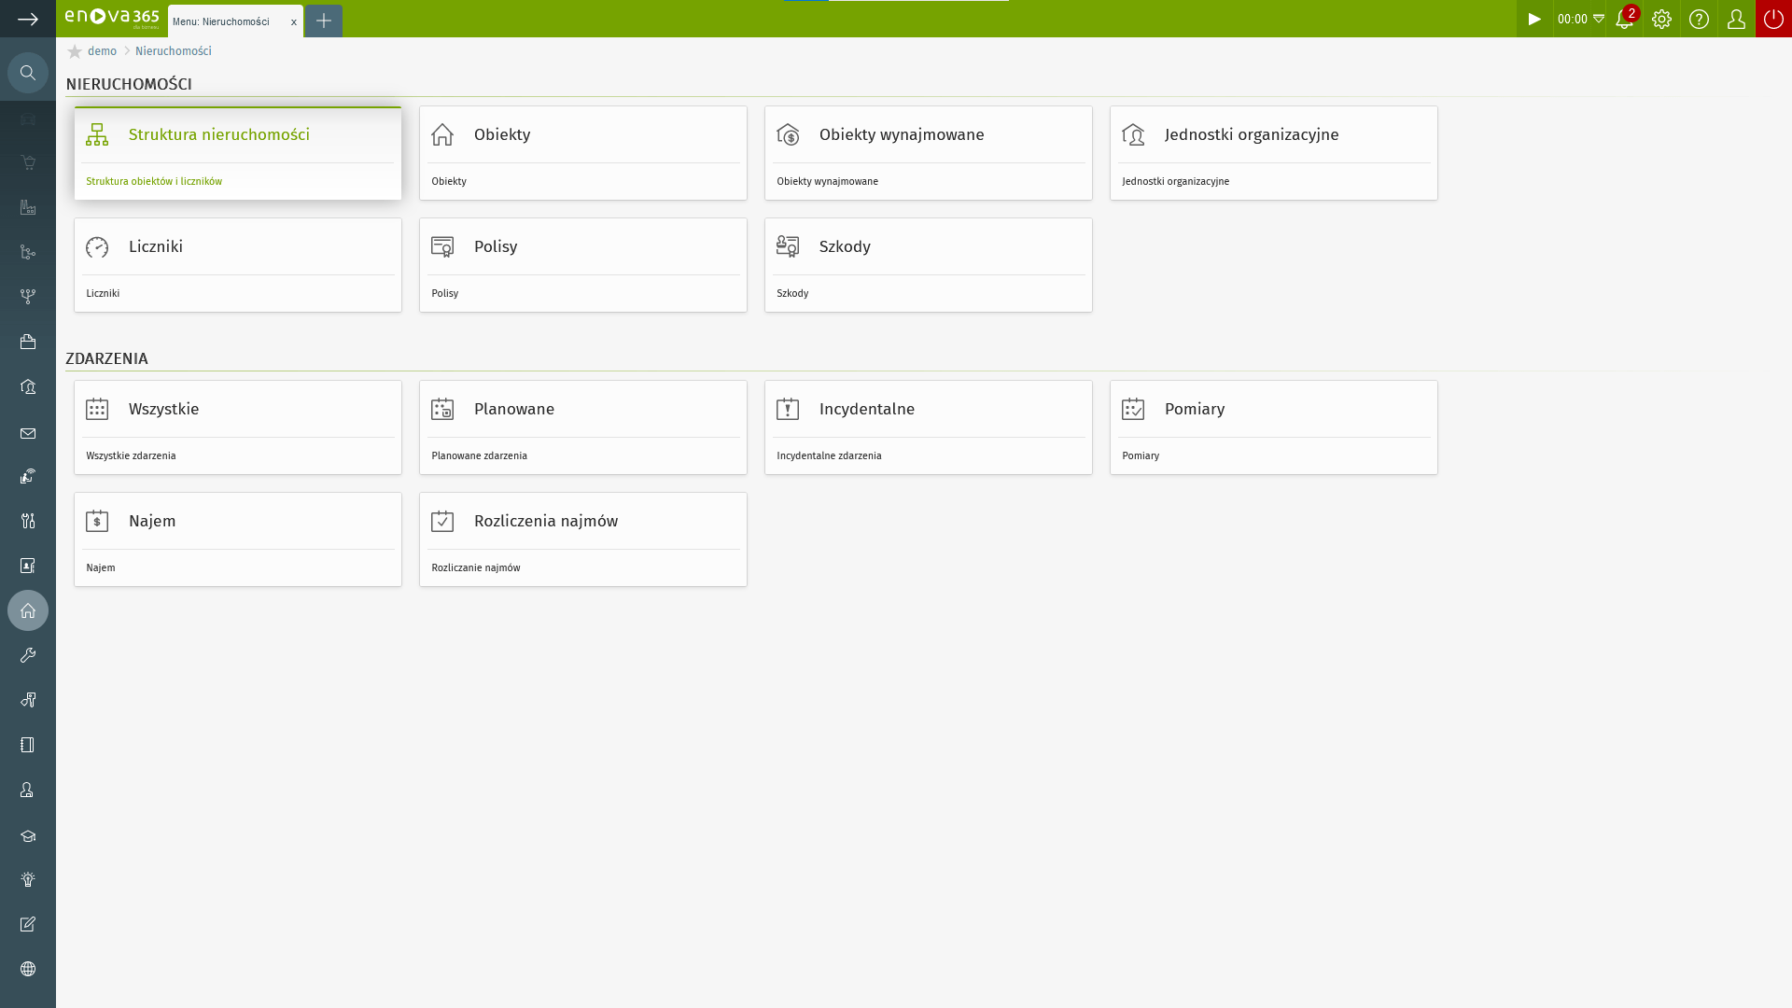Screen dimensions: 1792x1008
Task: Open the Szkody sub-link
Action: (x=792, y=293)
